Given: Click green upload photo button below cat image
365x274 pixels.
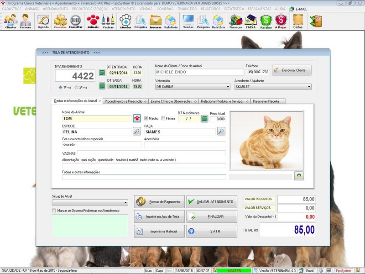Looking at the screenshot, I should [299, 176].
